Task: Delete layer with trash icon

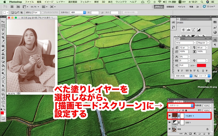Action: click(208, 134)
